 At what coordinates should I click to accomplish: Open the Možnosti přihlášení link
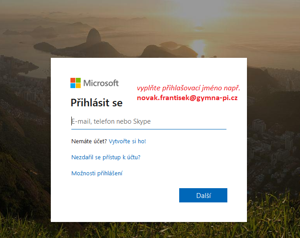click(97, 173)
